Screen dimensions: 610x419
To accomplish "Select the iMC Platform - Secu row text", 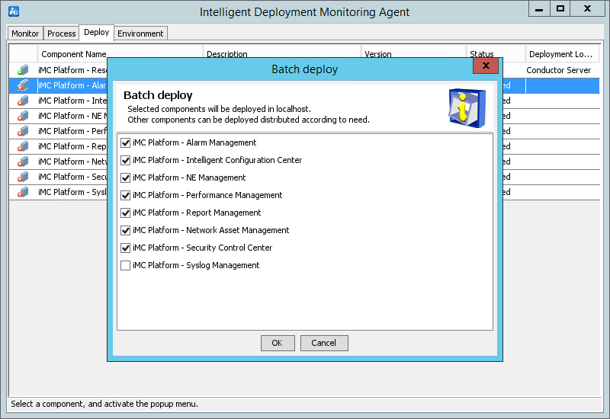I will point(72,177).
